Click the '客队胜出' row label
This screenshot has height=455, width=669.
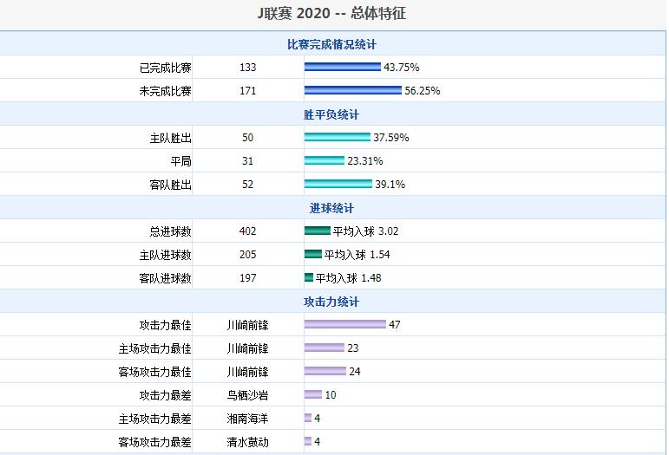tap(170, 185)
